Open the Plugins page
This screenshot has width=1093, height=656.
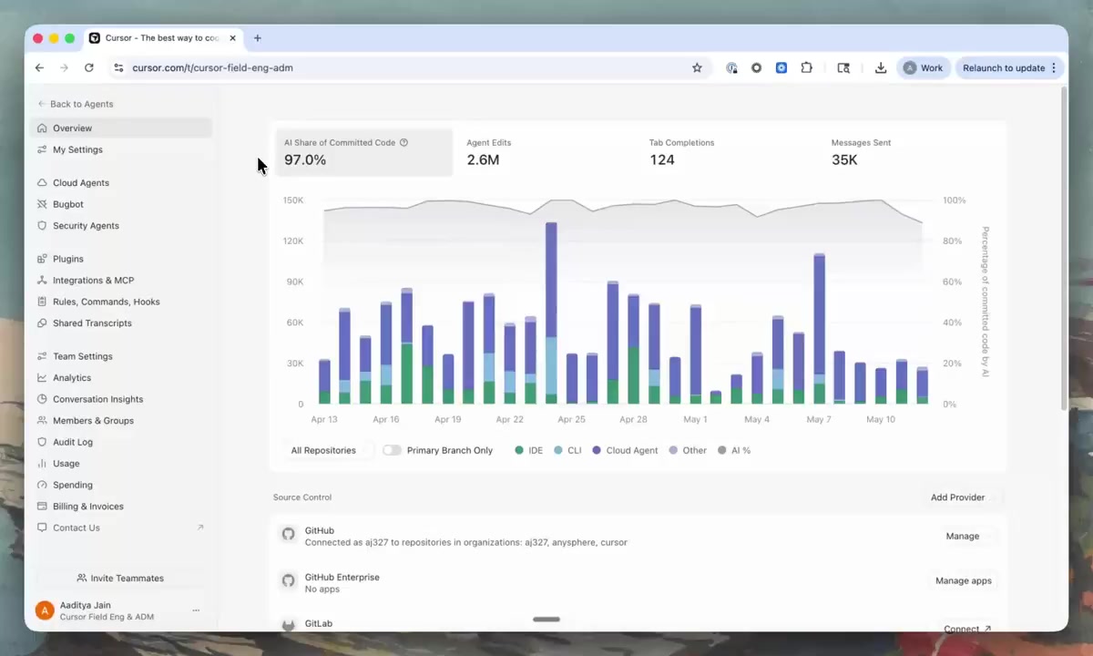[x=122, y=259]
